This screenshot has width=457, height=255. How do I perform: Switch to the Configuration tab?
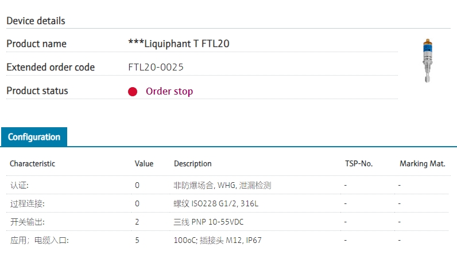34,138
